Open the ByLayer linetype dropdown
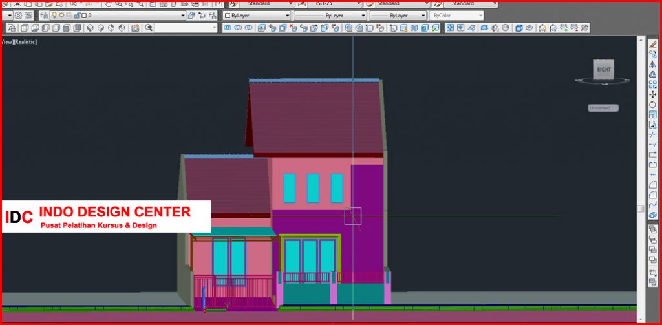 coord(330,16)
